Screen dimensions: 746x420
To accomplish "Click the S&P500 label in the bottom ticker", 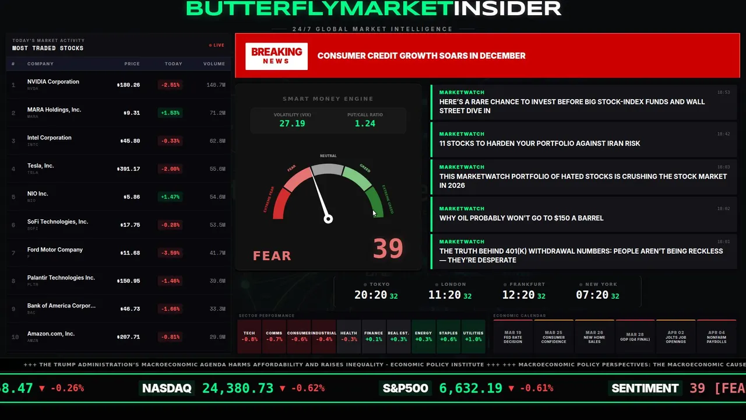I will [406, 388].
